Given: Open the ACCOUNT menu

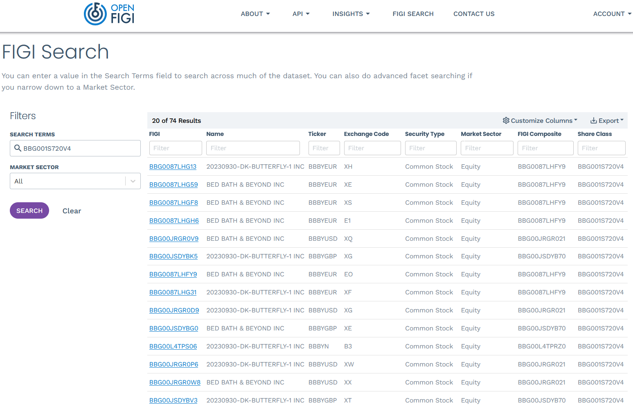Looking at the screenshot, I should (x=612, y=14).
